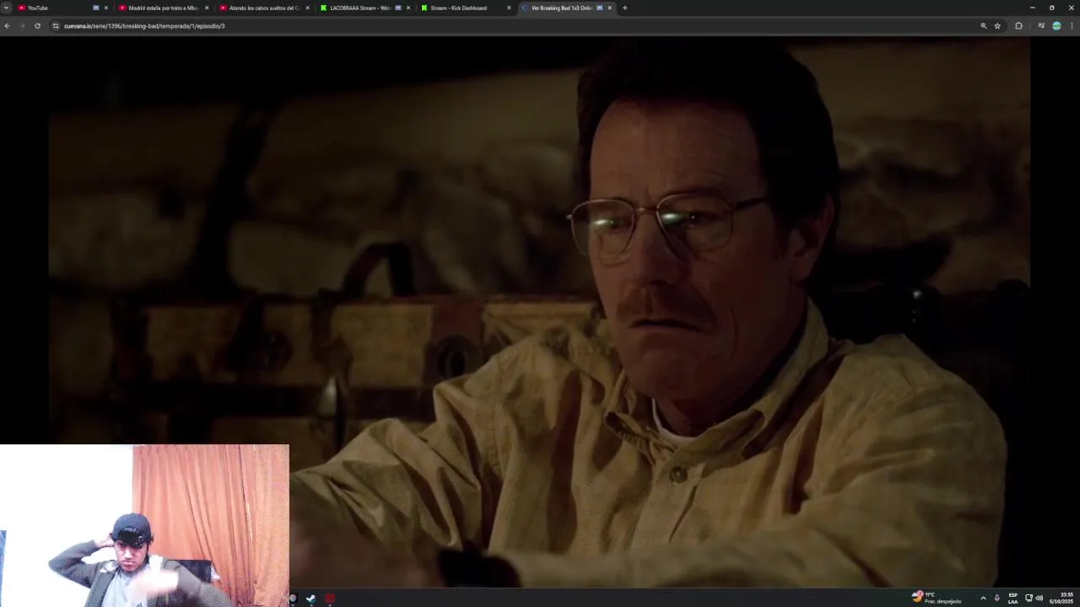Select the Ver Breaking Bad 1x3 Online tab
The height and width of the screenshot is (607, 1080).
click(x=567, y=8)
